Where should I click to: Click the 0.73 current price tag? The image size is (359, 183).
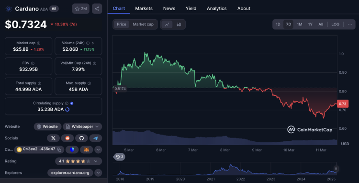[343, 104]
